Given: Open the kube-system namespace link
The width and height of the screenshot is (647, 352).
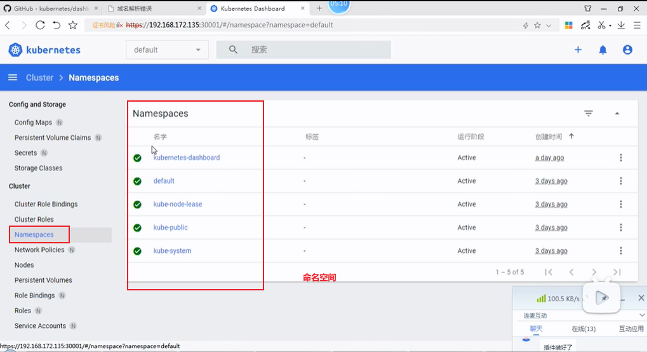Looking at the screenshot, I should [172, 251].
